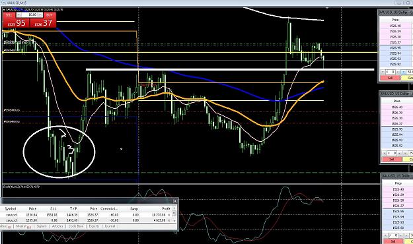
Task: Click the Price header in bottom Depth of Market
Action: [x=398, y=183]
